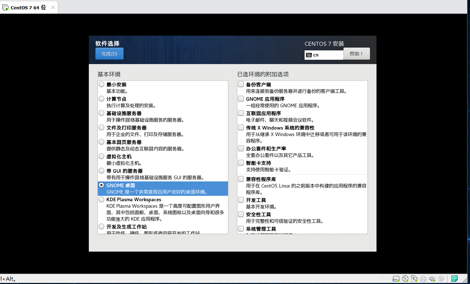Click the 最小虚拟化主机。 description

(x=124, y=163)
